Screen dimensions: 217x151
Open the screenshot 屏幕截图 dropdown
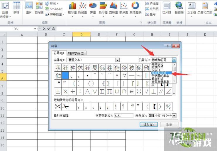coord(55,14)
